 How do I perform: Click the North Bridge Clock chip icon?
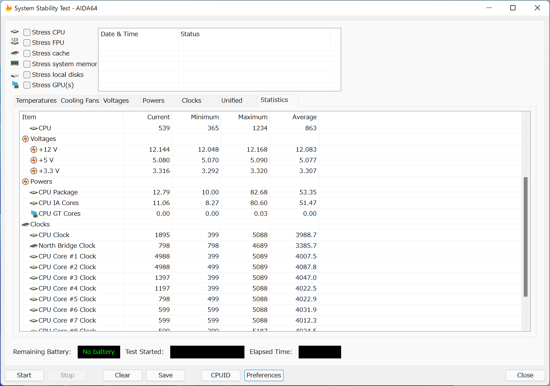[34, 246]
